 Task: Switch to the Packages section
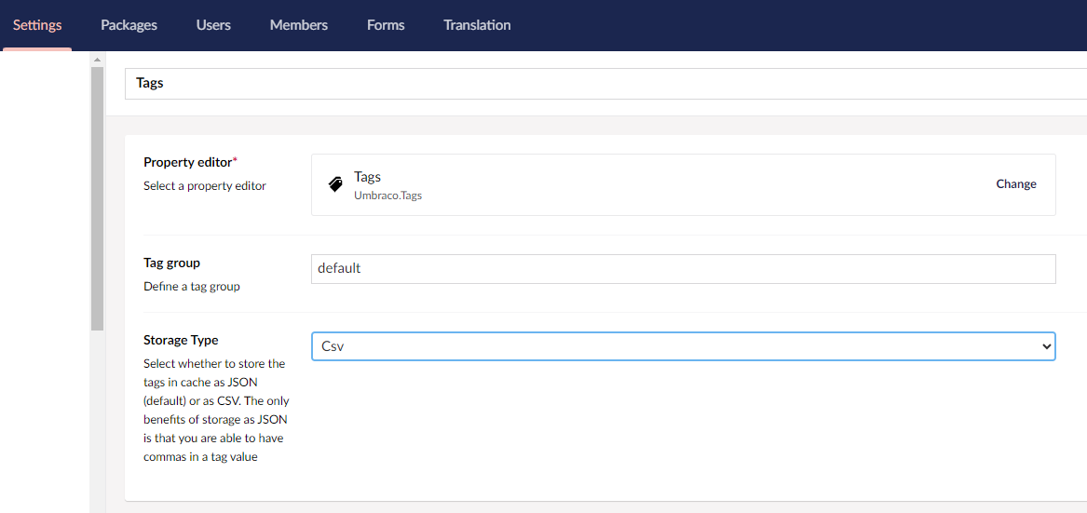pyautogui.click(x=129, y=25)
